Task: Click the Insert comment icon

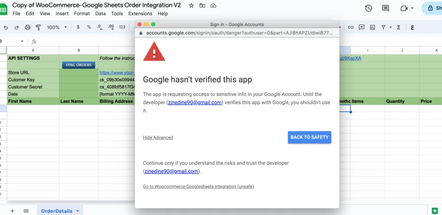Action: click(362, 27)
